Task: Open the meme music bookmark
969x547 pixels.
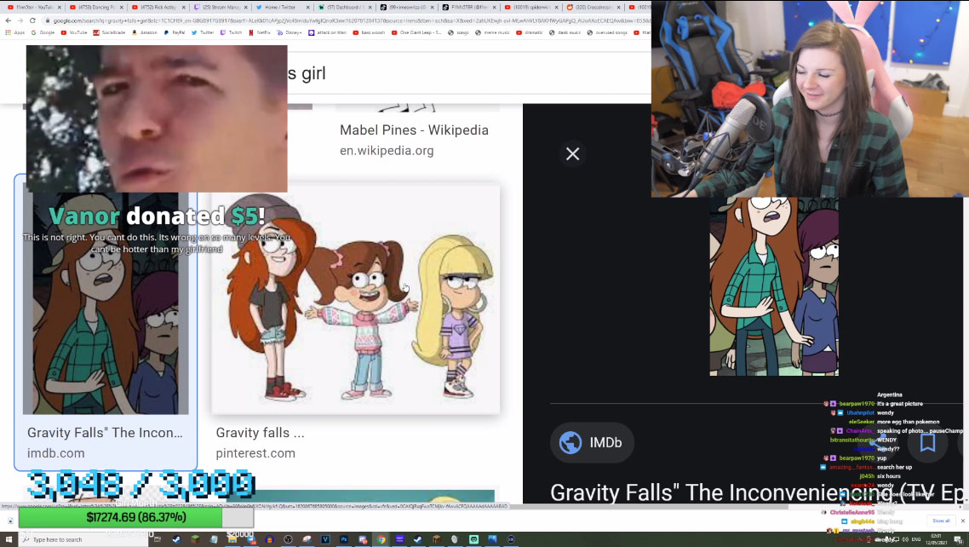Action: (x=492, y=32)
